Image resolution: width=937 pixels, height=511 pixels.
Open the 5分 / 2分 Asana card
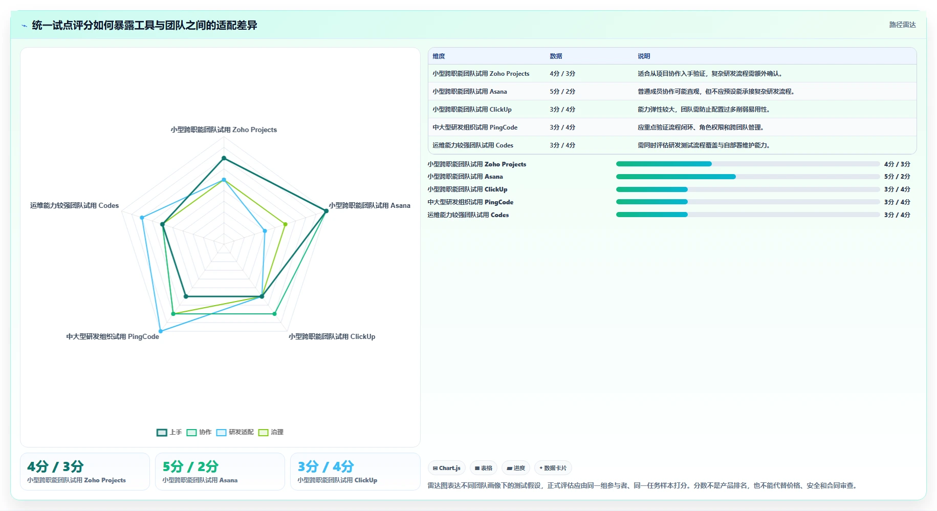(x=220, y=472)
